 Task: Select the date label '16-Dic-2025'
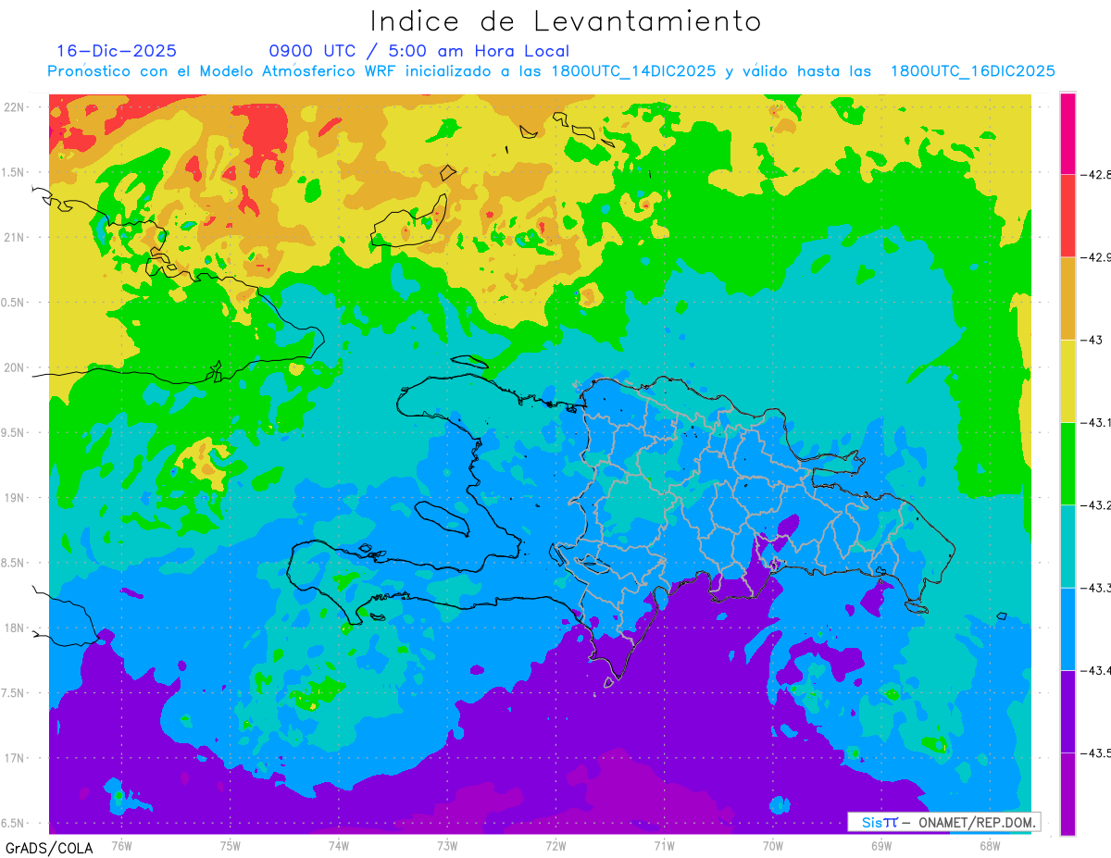tap(117, 51)
